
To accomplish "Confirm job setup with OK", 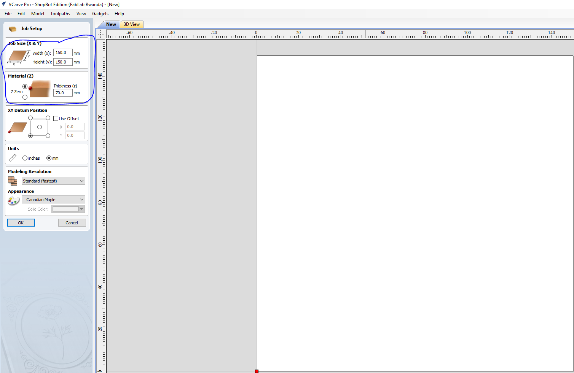I will 21,223.
